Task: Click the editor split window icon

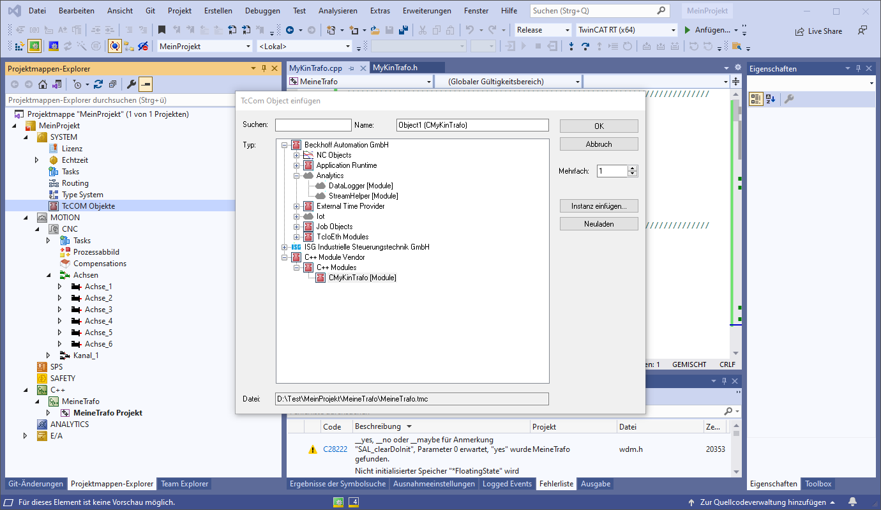Action: tap(735, 81)
